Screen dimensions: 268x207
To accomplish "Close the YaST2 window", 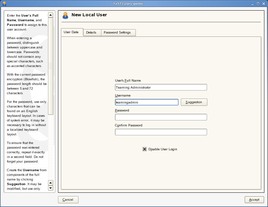I will [264, 4].
